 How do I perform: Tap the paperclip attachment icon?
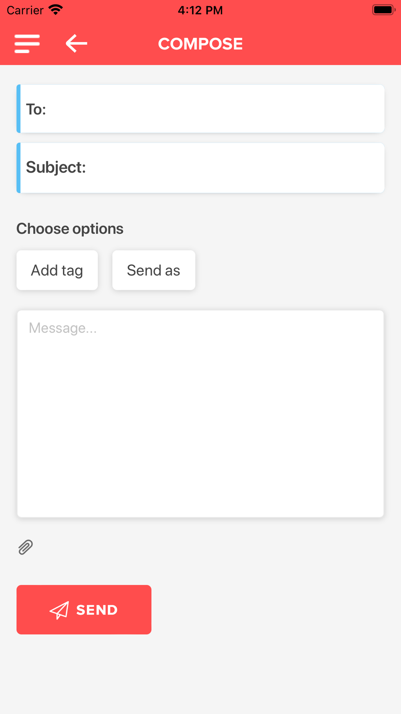(26, 547)
